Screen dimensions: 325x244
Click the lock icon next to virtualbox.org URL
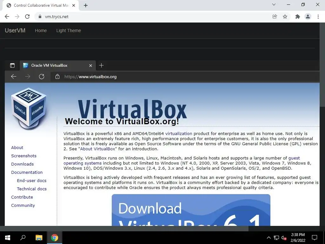point(57,77)
